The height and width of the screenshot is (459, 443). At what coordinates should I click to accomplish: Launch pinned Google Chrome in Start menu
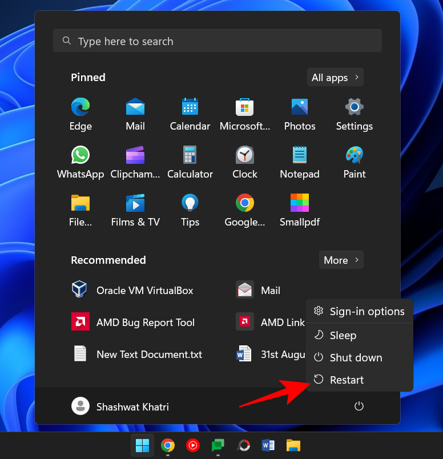tap(245, 211)
